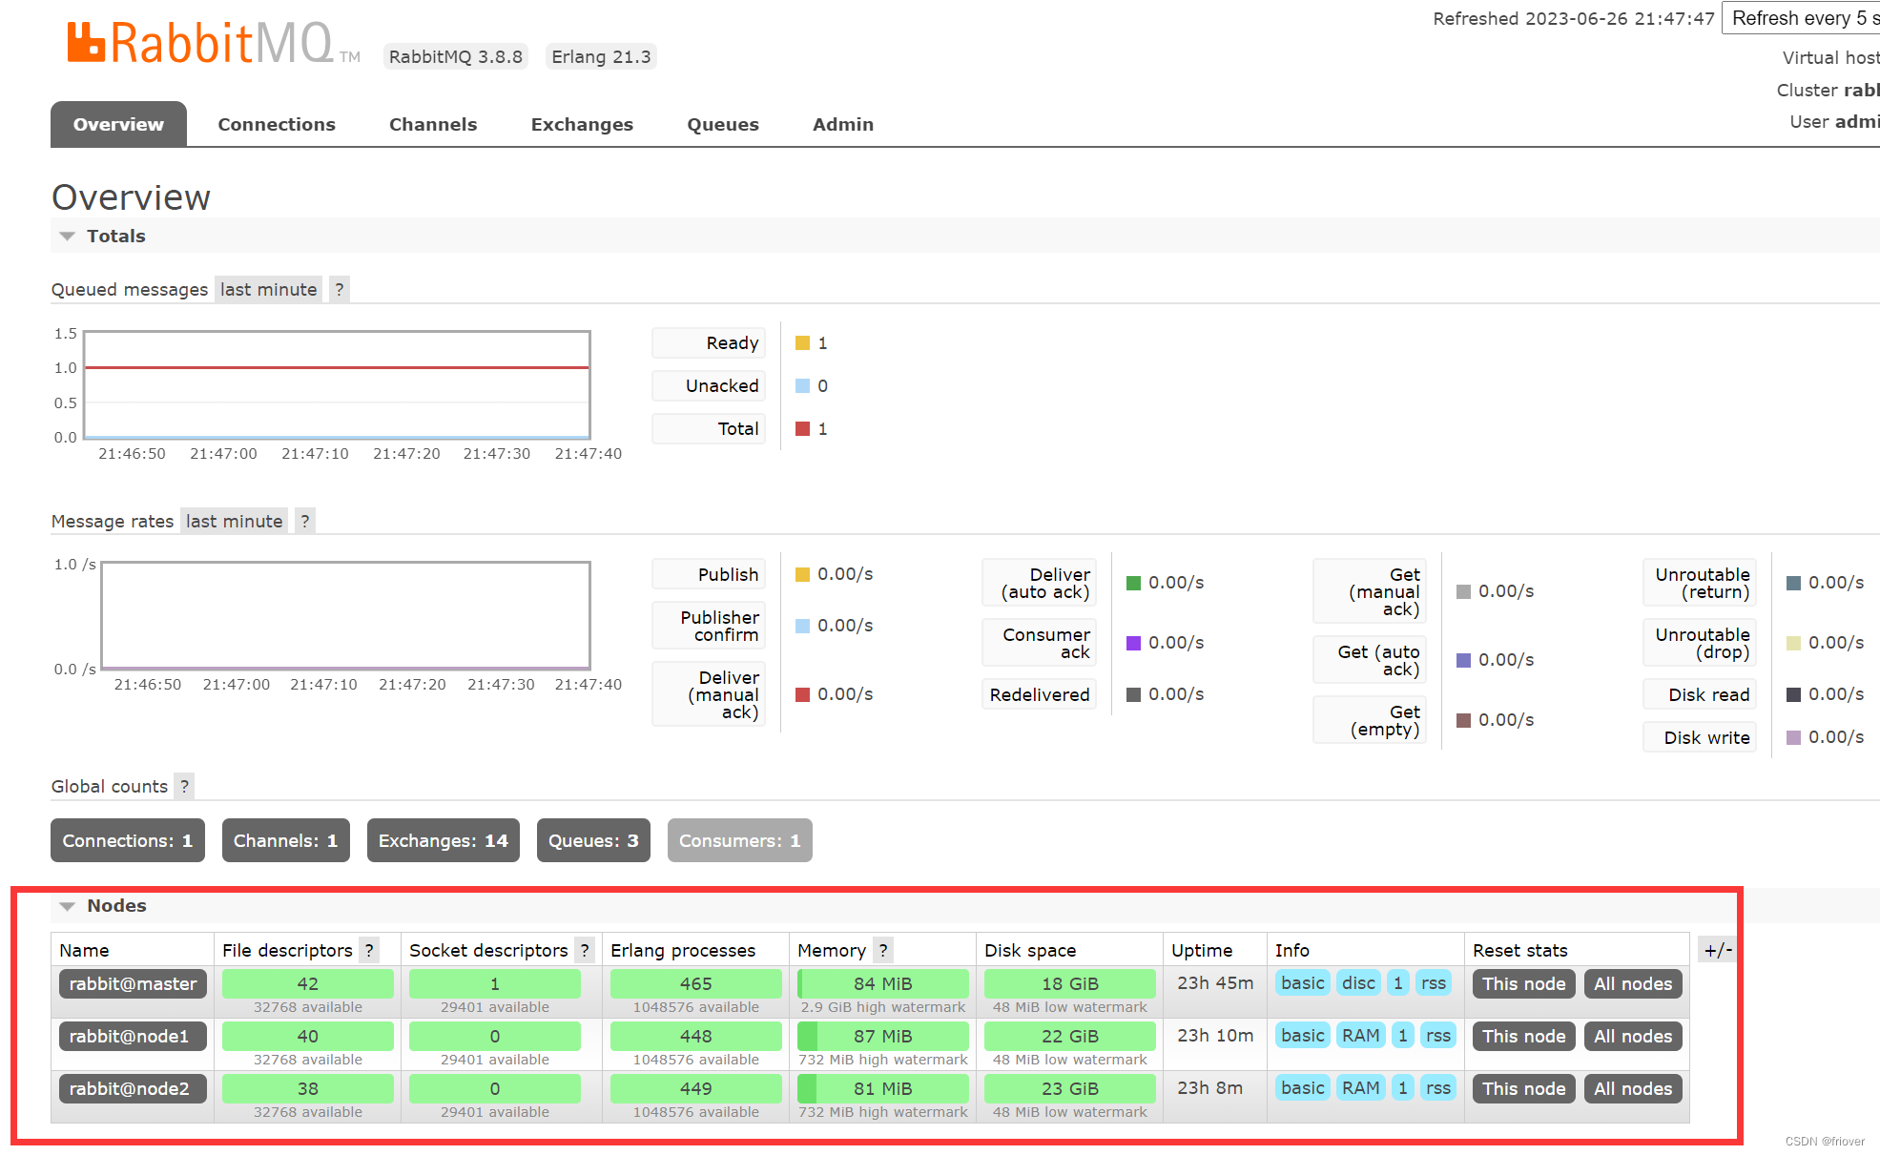Open the Channels tab

tap(433, 124)
